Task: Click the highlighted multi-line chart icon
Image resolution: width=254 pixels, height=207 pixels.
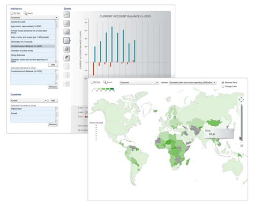Action: point(66,41)
